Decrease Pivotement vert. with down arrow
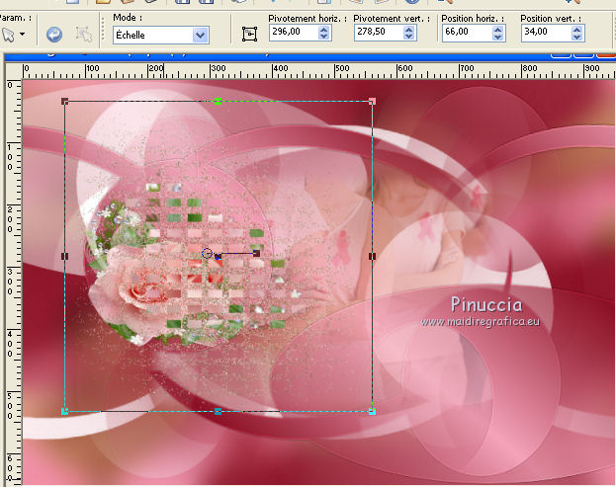 (x=409, y=37)
